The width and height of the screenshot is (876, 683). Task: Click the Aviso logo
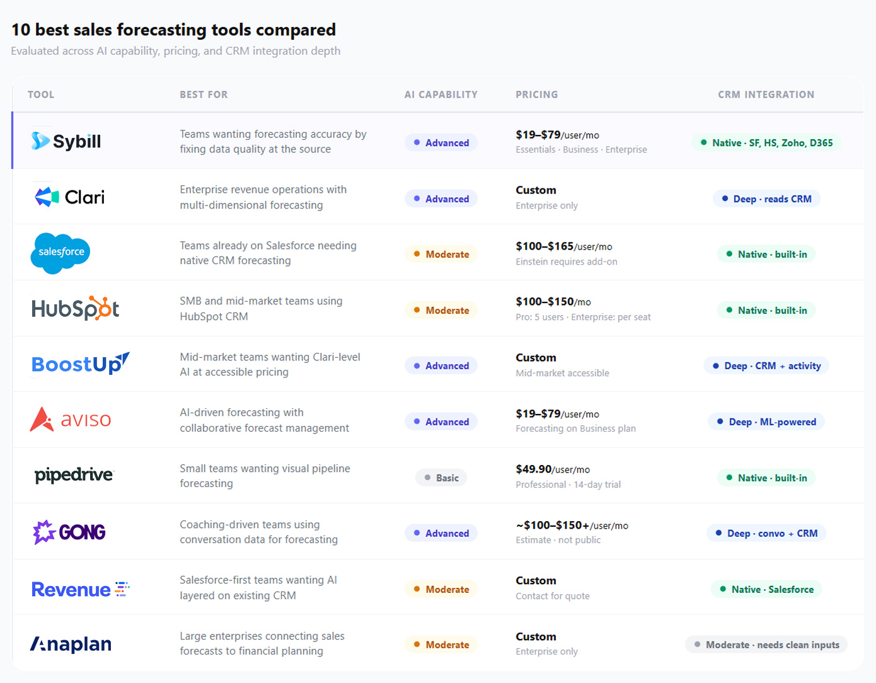click(71, 420)
